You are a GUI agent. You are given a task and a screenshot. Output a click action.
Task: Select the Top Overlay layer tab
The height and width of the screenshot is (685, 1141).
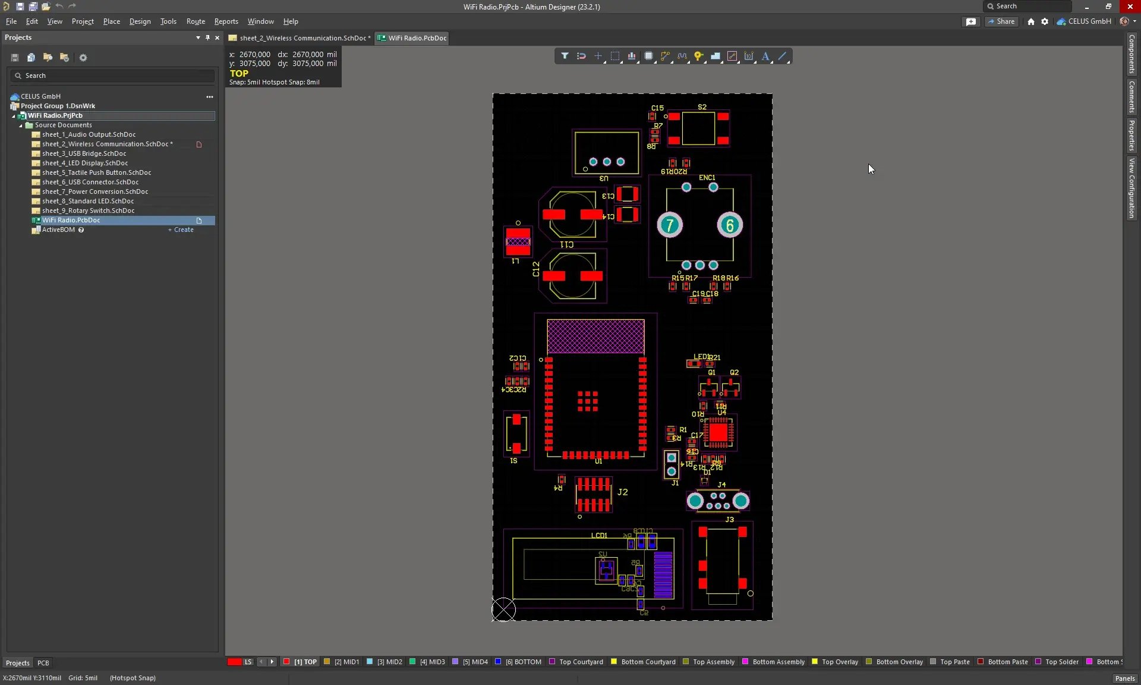[834, 662]
